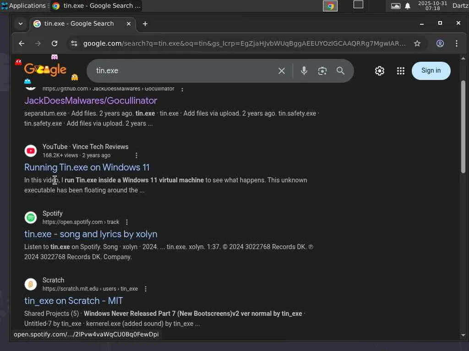Screen dimensions: 469x351
Task: Click the open.spotify.com track URL
Action: tap(81, 222)
